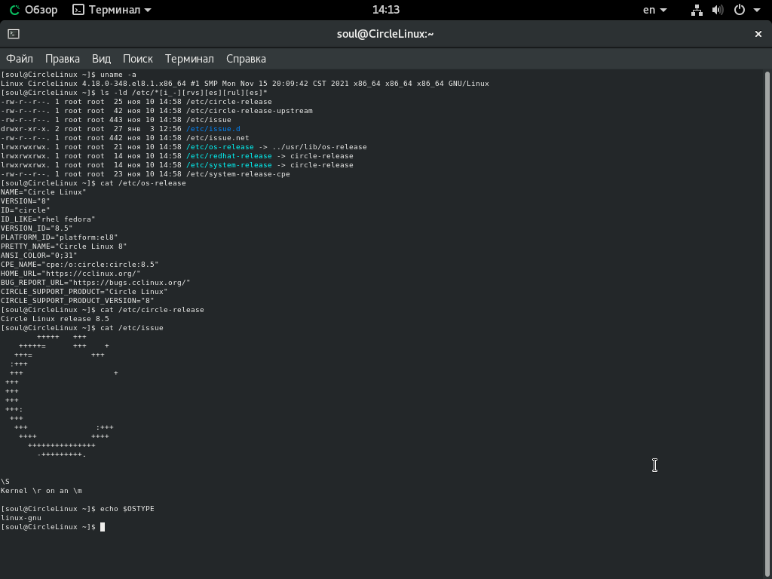This screenshot has width=772, height=579.
Task: Click the /etc/circle-release-upstream file name
Action: (250, 111)
